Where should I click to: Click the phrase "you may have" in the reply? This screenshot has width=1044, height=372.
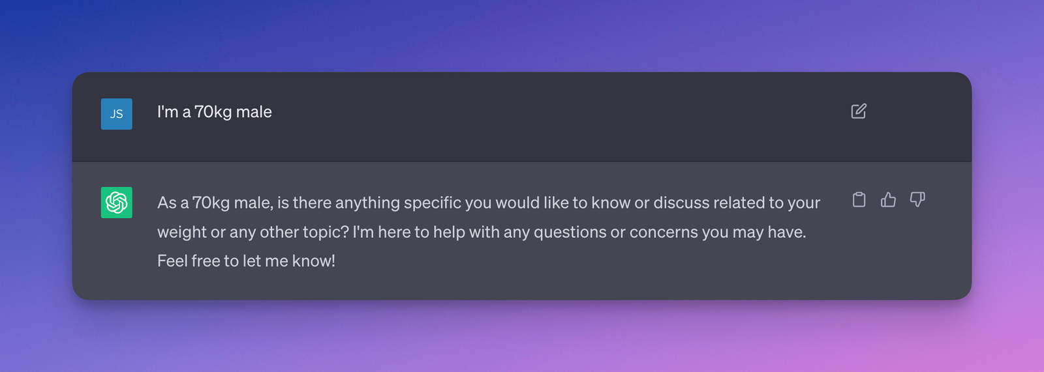click(754, 232)
